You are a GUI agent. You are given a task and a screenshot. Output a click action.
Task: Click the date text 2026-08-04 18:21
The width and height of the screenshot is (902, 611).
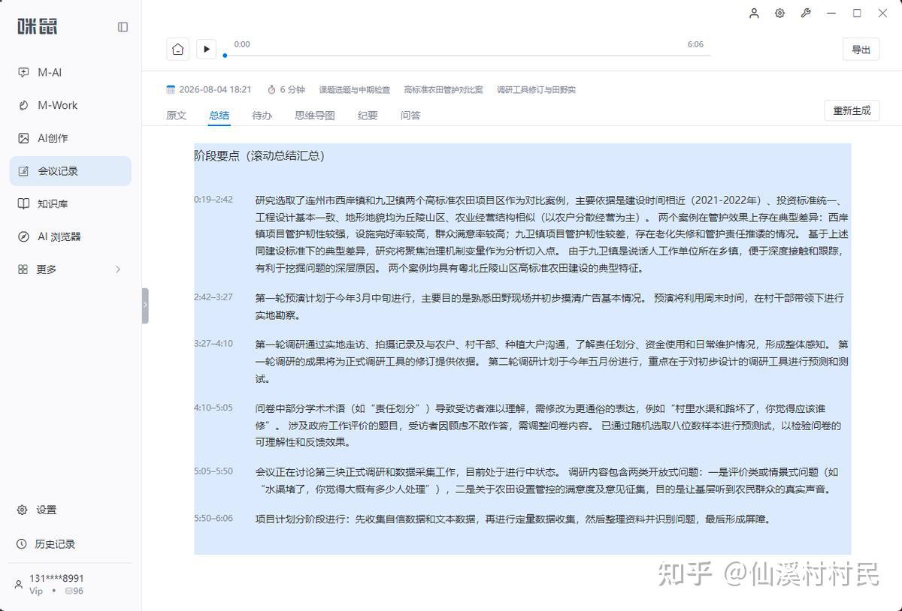coord(215,89)
